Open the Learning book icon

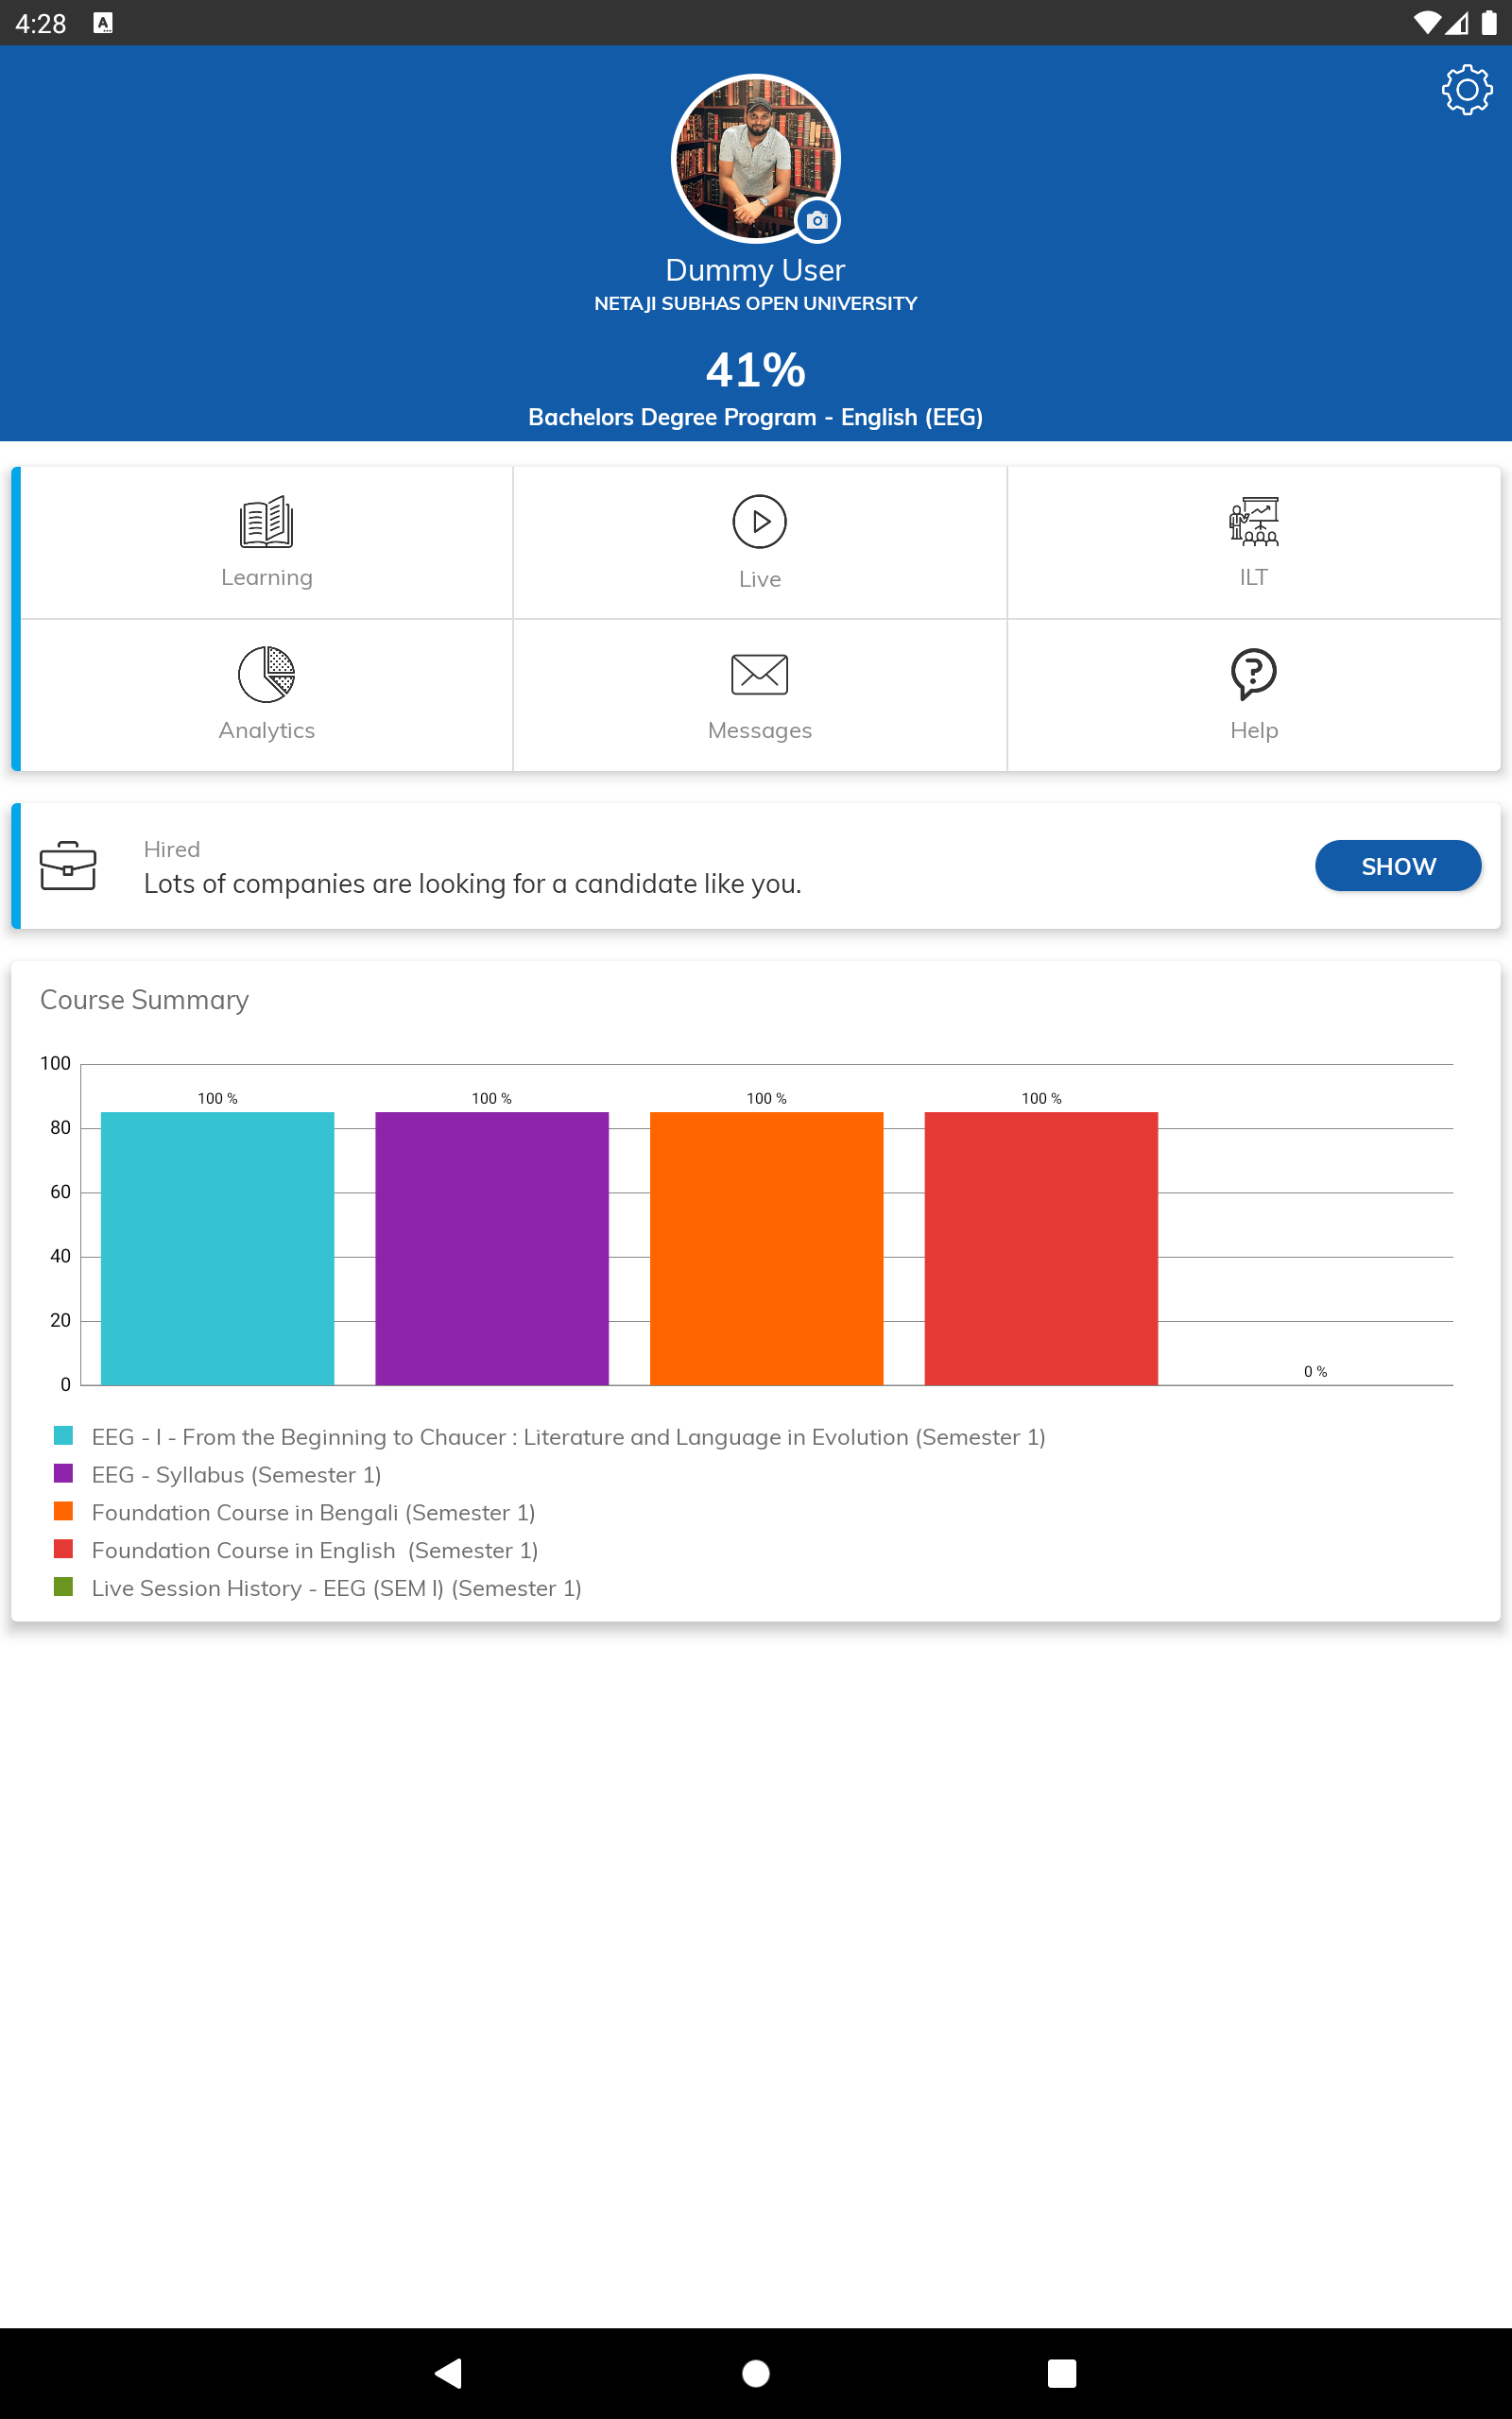click(266, 523)
